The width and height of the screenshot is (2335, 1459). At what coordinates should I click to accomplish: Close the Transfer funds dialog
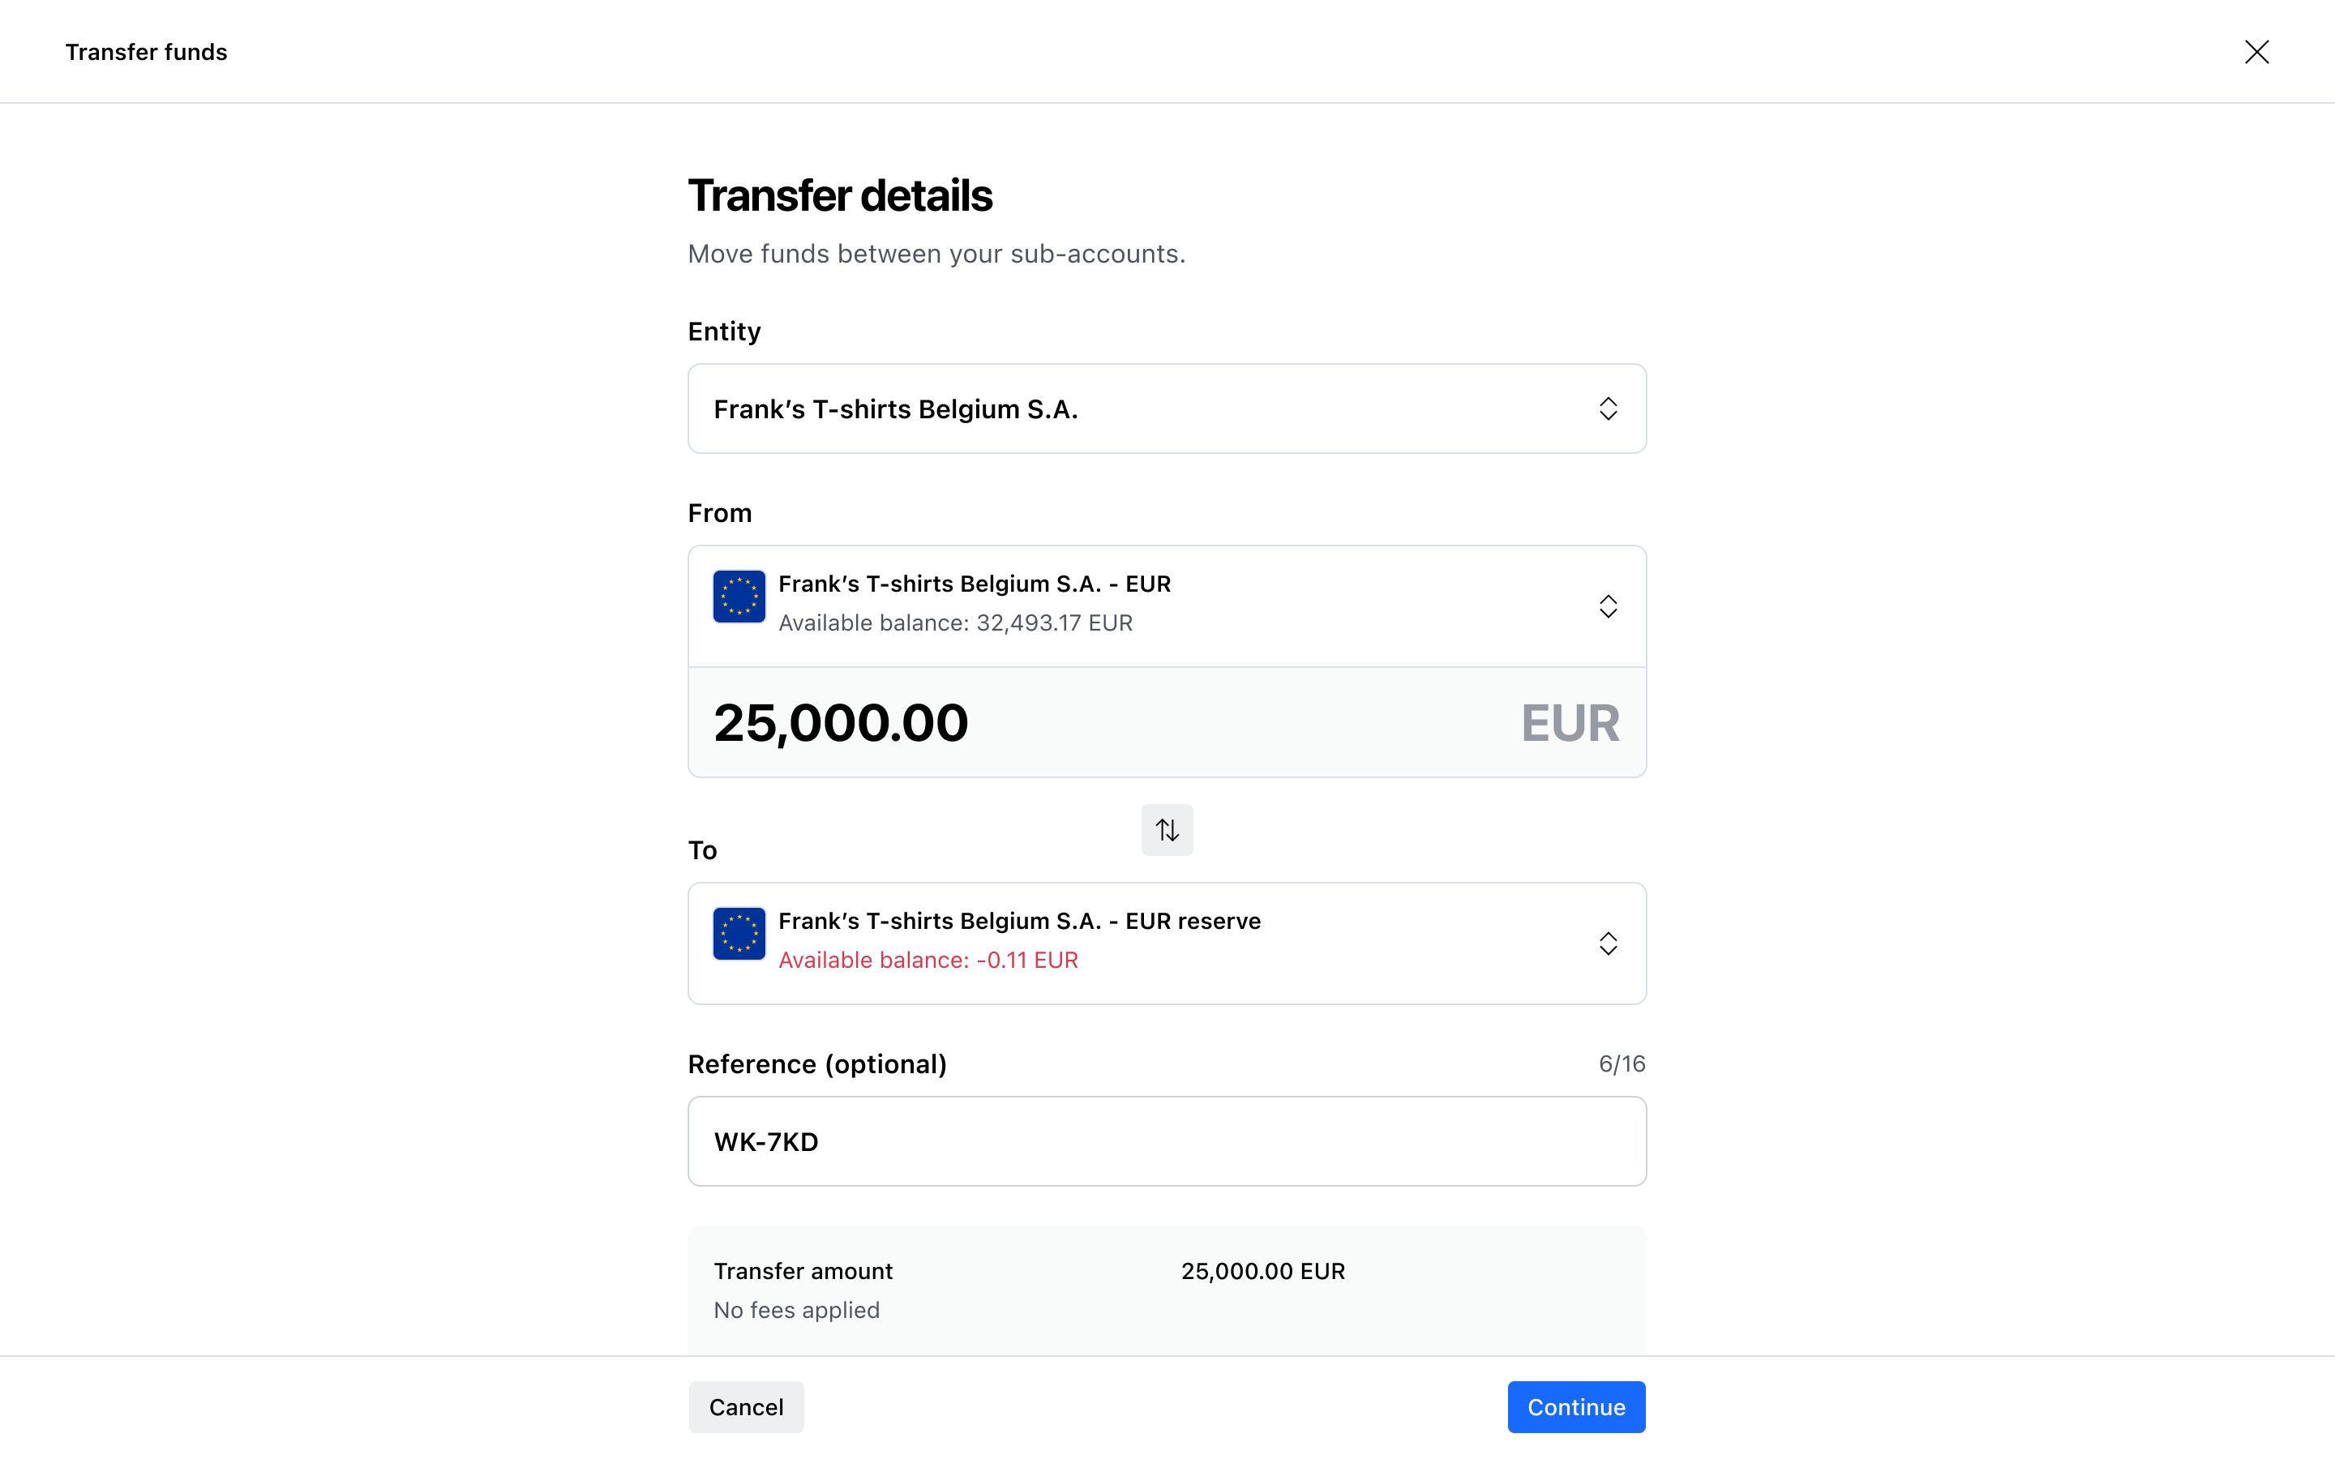(x=2256, y=52)
